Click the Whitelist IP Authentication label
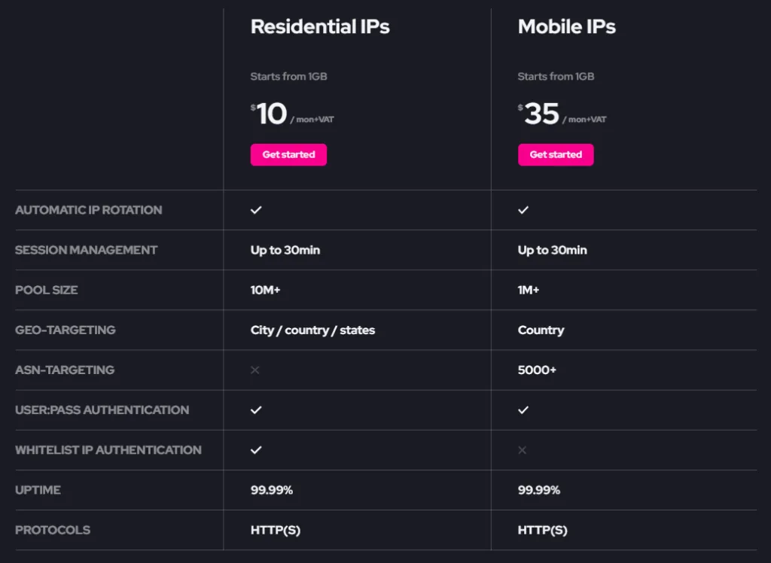 pyautogui.click(x=108, y=450)
